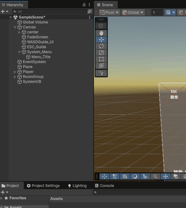Image resolution: width=186 pixels, height=208 pixels.
Task: Select WASDGuide_UI in the Hierarchy
Action: tap(40, 42)
